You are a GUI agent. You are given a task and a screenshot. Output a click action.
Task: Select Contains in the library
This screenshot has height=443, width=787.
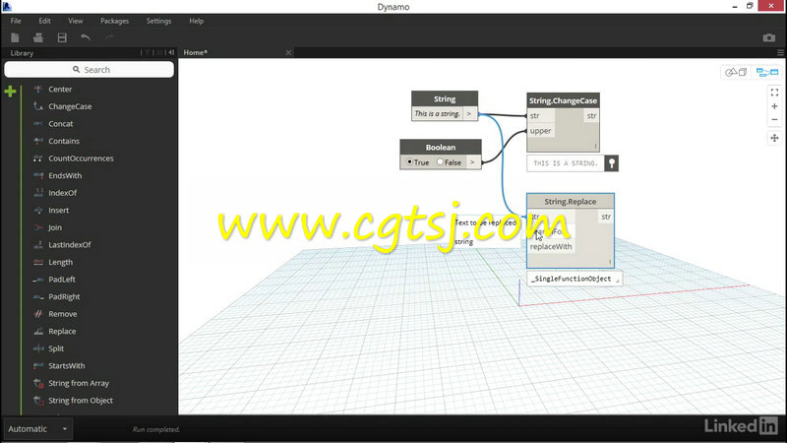[64, 141]
